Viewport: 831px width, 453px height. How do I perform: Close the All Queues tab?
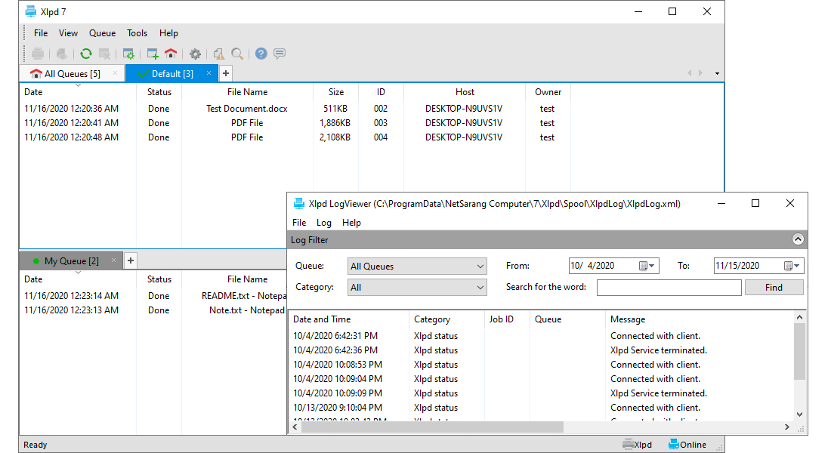115,73
